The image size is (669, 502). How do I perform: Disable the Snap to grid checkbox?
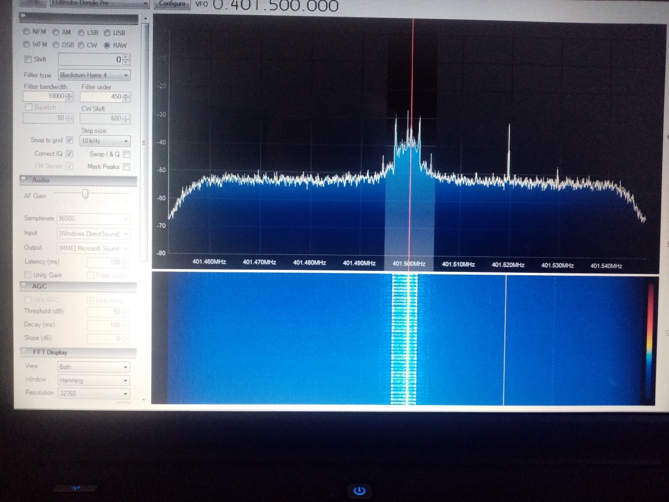pyautogui.click(x=69, y=140)
